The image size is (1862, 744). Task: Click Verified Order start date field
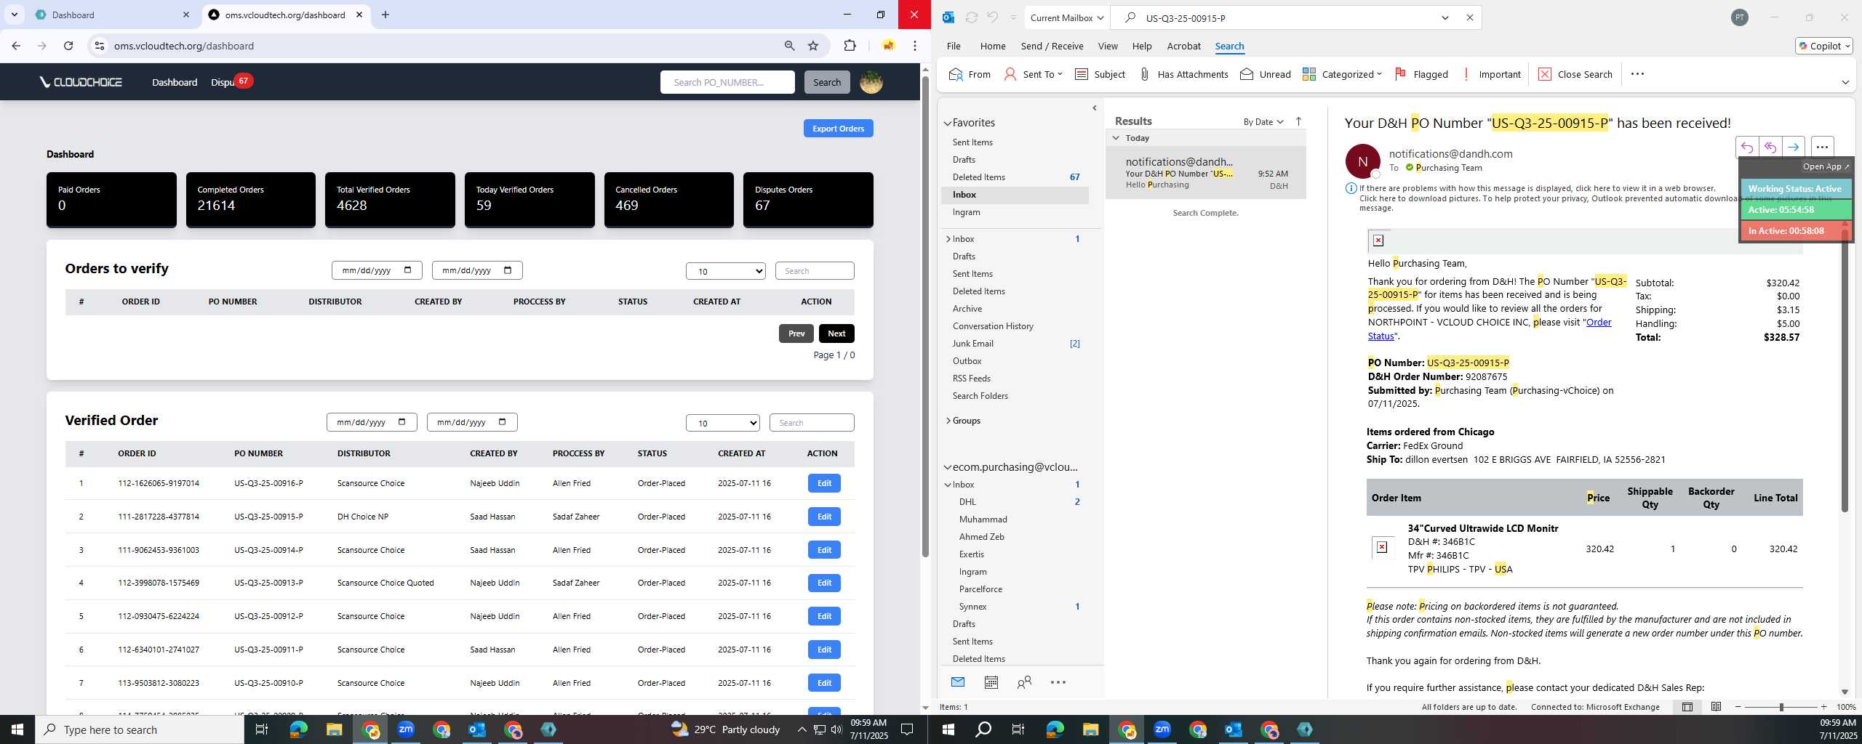(372, 422)
